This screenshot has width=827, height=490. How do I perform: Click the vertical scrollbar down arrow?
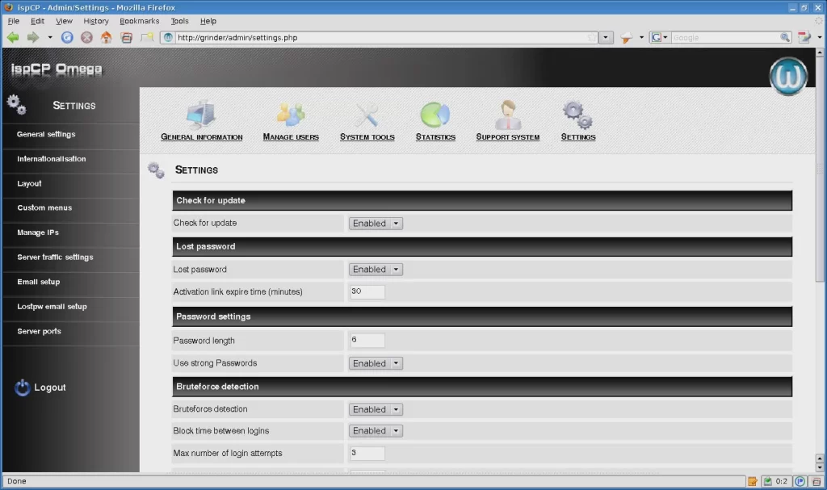point(819,467)
